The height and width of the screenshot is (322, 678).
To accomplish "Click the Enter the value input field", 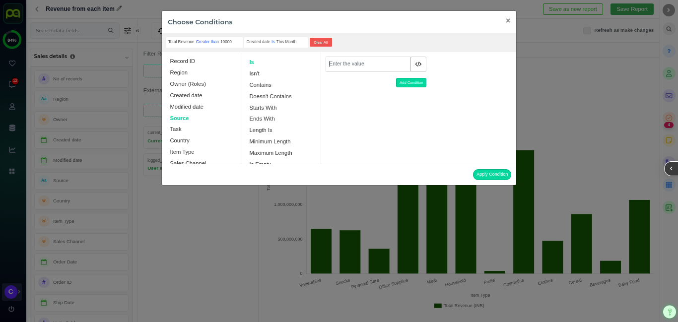I will click(368, 64).
